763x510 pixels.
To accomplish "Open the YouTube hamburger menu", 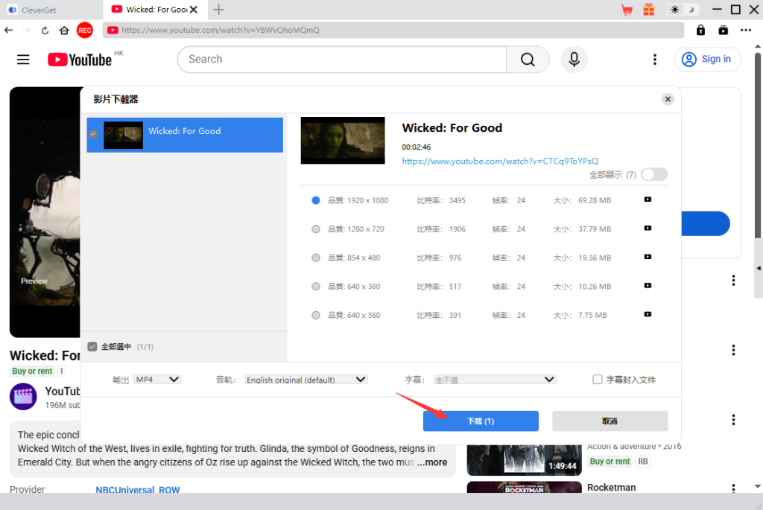I will coord(23,60).
